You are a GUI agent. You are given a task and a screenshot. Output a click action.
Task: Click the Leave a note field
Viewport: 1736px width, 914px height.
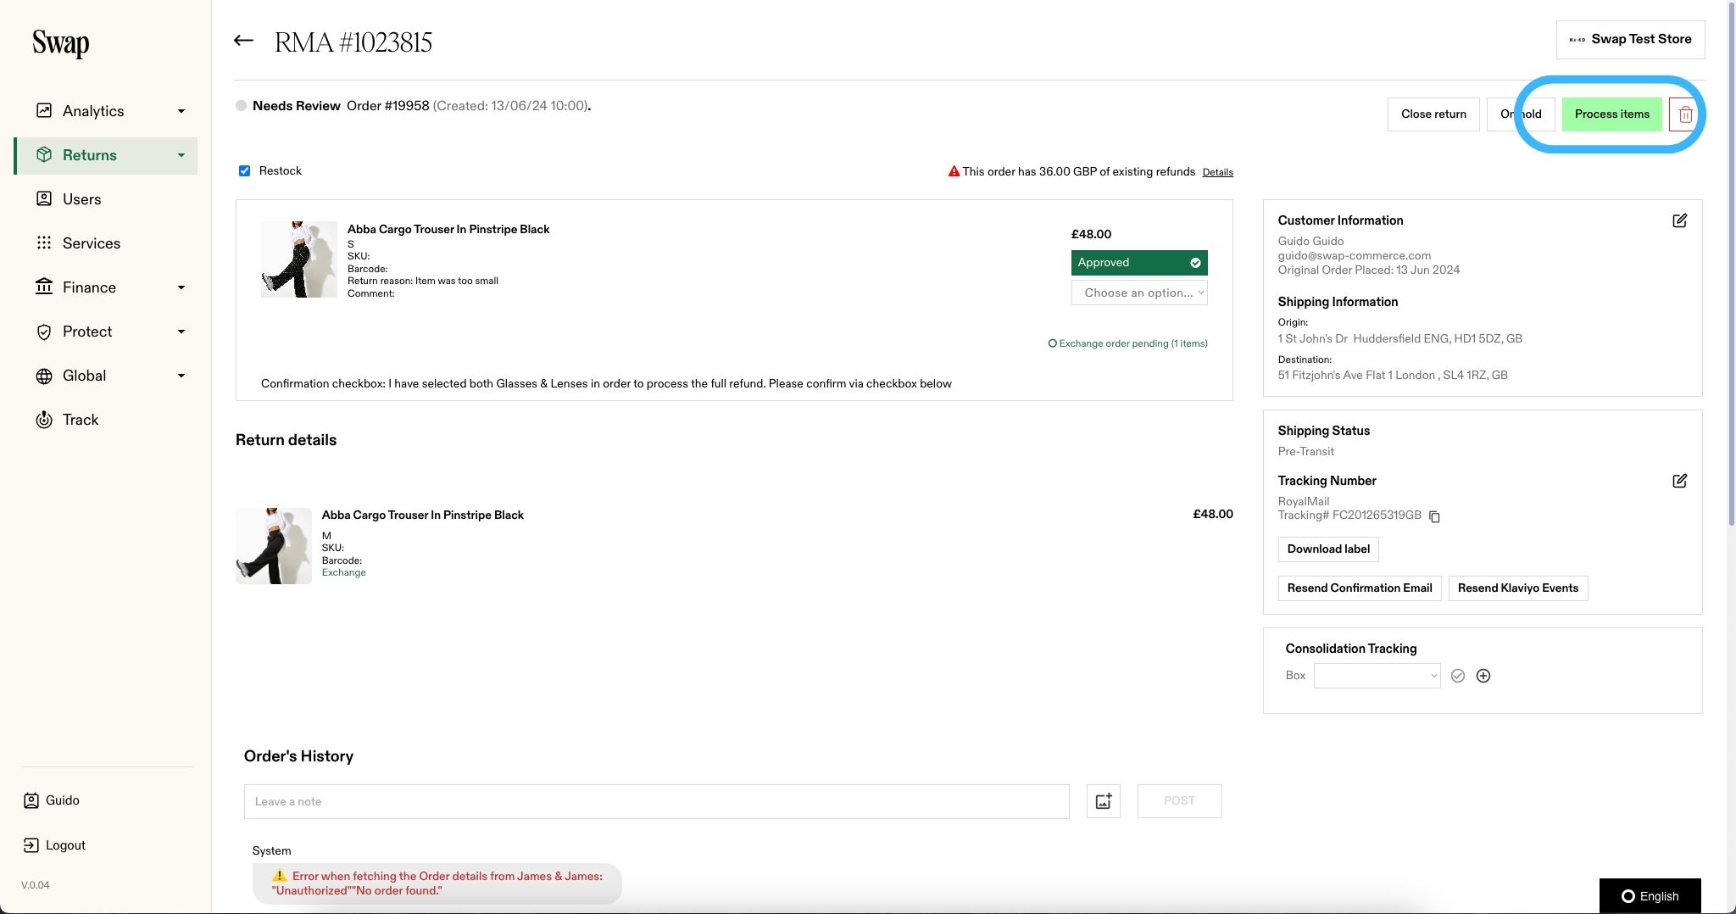coord(656,801)
